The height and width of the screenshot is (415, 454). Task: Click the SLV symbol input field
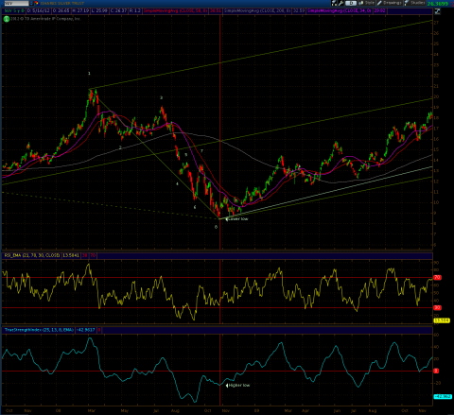coord(16,3)
